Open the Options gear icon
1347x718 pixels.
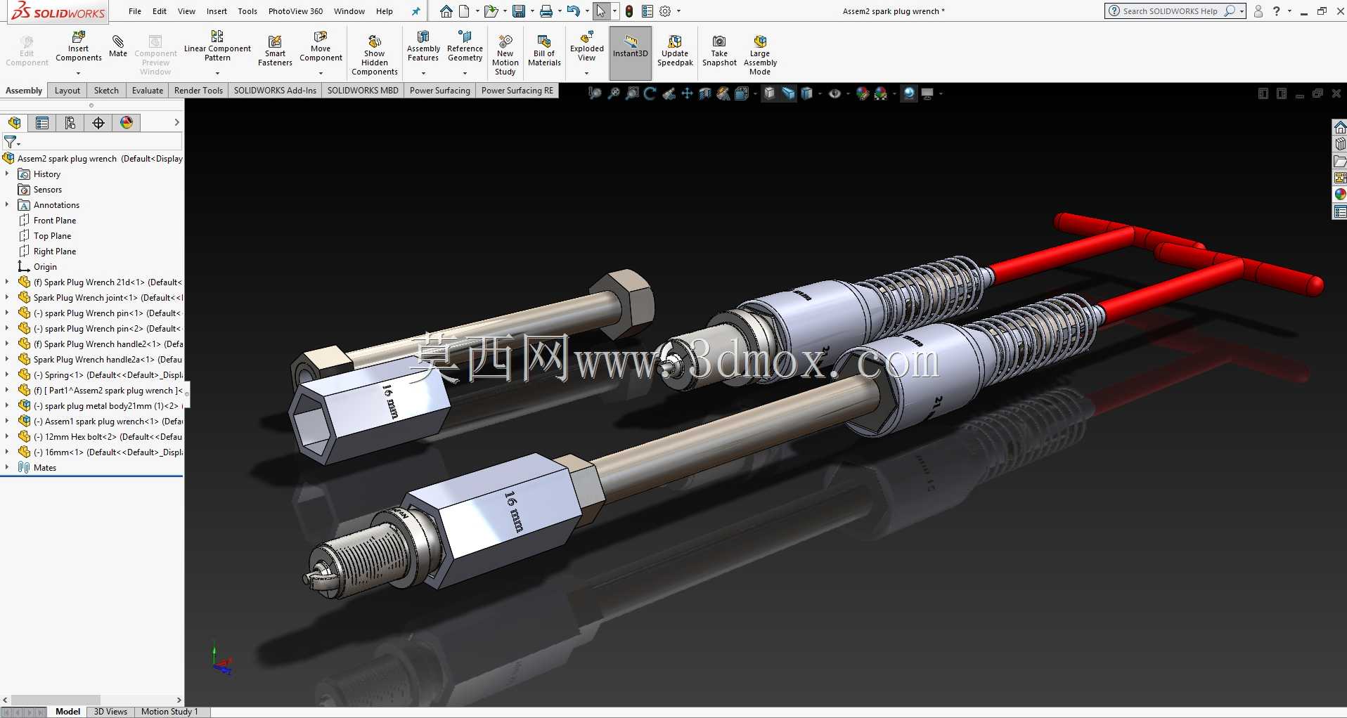click(665, 11)
